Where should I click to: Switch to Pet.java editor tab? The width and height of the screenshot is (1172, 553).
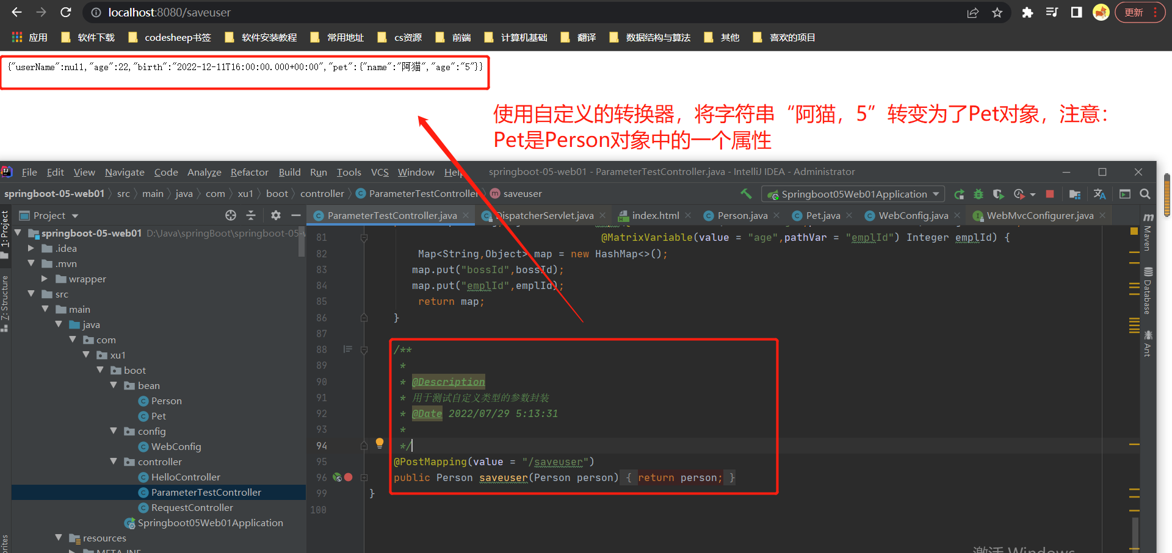click(x=822, y=216)
